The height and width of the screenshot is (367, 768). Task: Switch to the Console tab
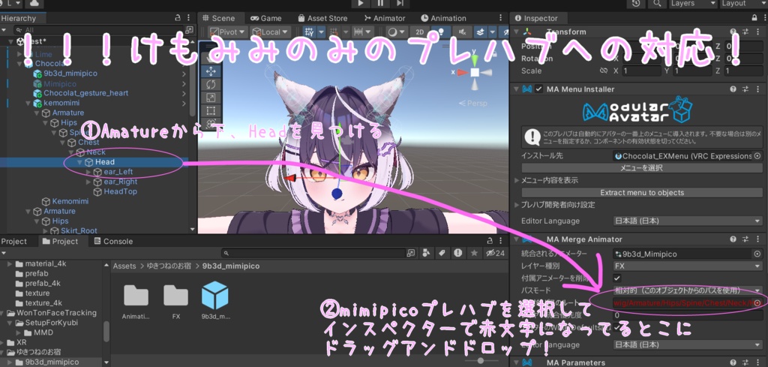point(112,241)
